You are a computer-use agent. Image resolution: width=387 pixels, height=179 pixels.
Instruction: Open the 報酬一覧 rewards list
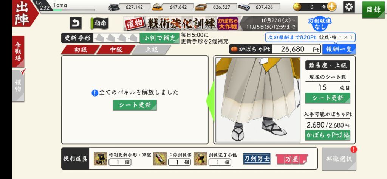point(339,49)
